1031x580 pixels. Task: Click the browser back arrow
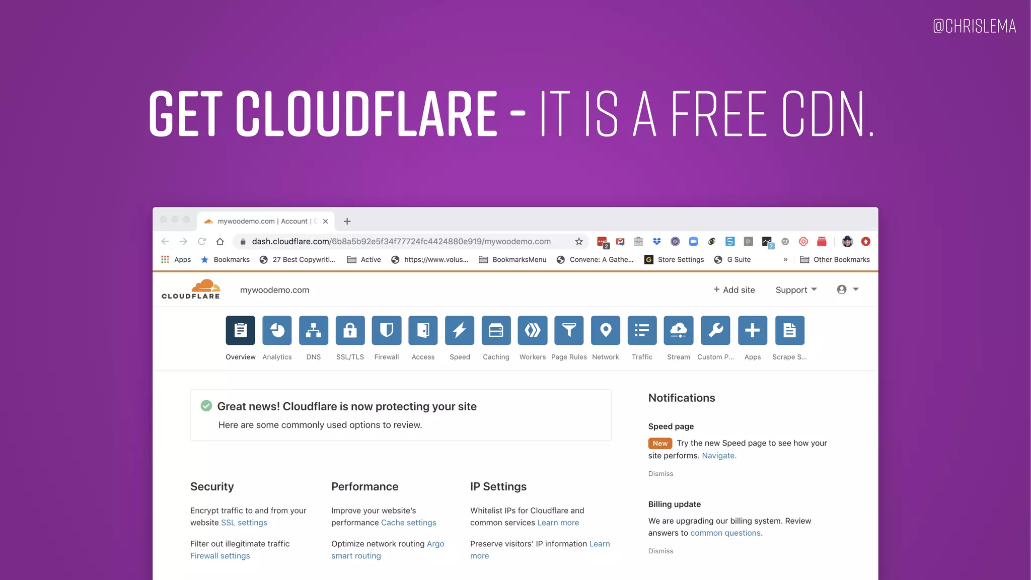pos(165,242)
